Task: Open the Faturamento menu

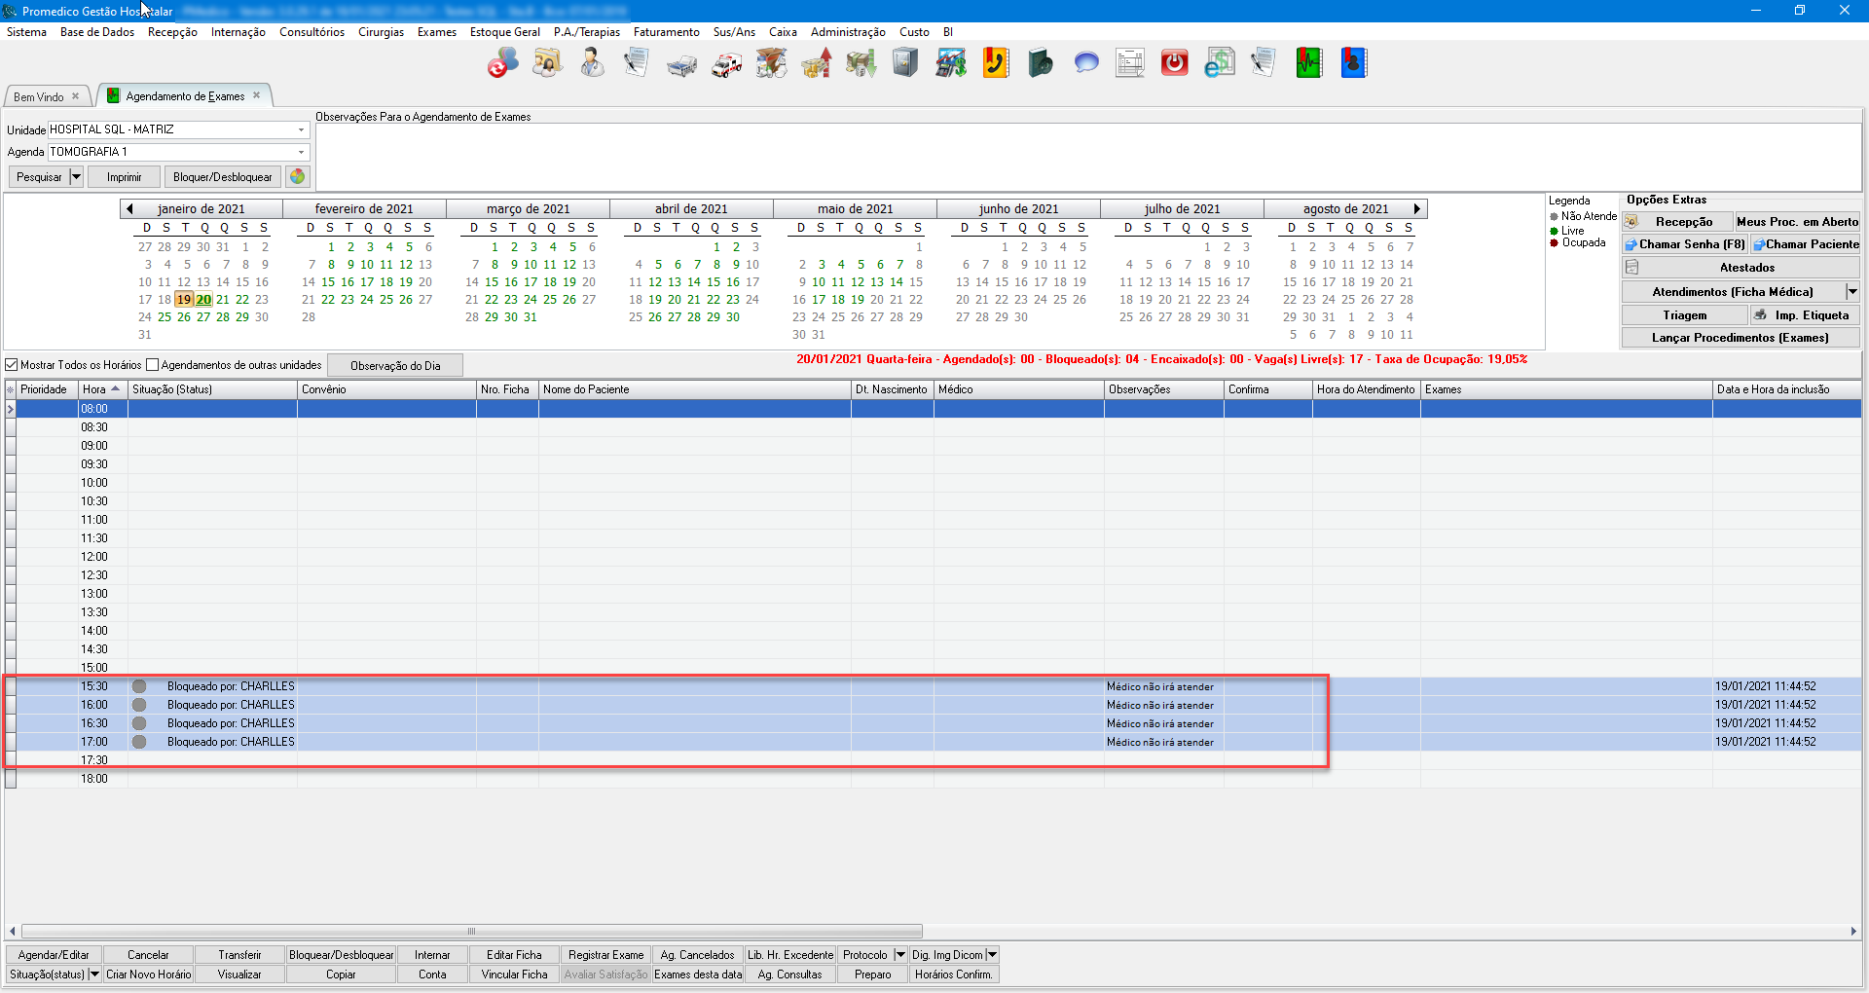Action: coord(666,32)
